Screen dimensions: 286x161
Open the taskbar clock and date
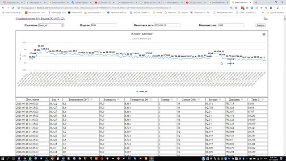tap(273, 158)
